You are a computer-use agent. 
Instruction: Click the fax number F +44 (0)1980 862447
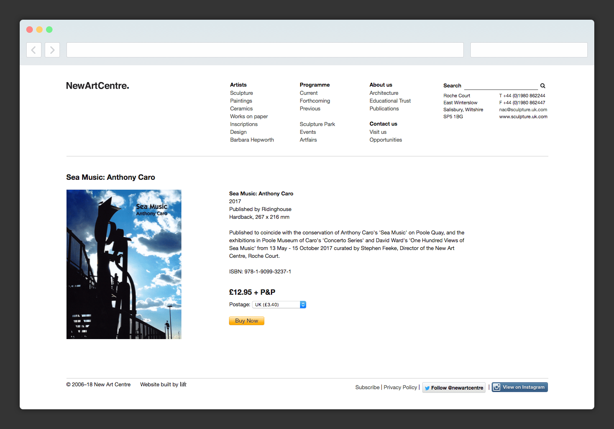pos(522,103)
